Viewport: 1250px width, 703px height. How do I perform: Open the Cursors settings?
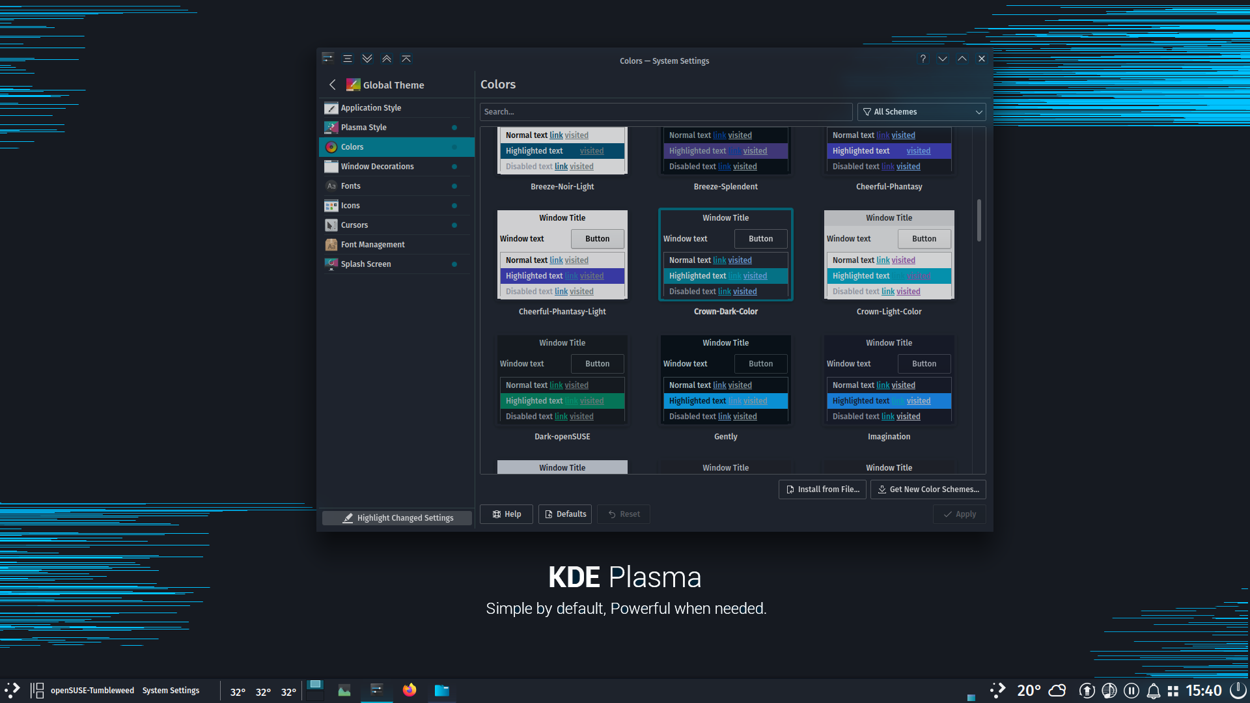click(x=396, y=225)
